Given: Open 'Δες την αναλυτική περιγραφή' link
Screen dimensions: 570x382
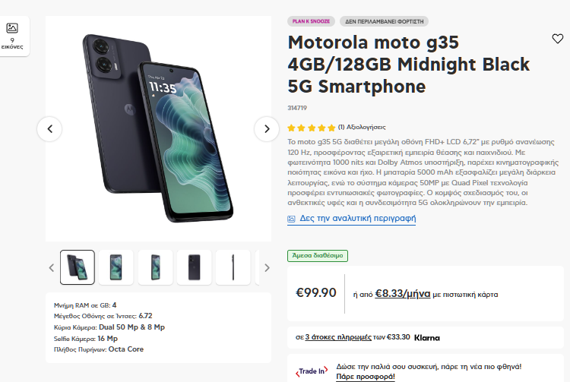Looking at the screenshot, I should [357, 219].
